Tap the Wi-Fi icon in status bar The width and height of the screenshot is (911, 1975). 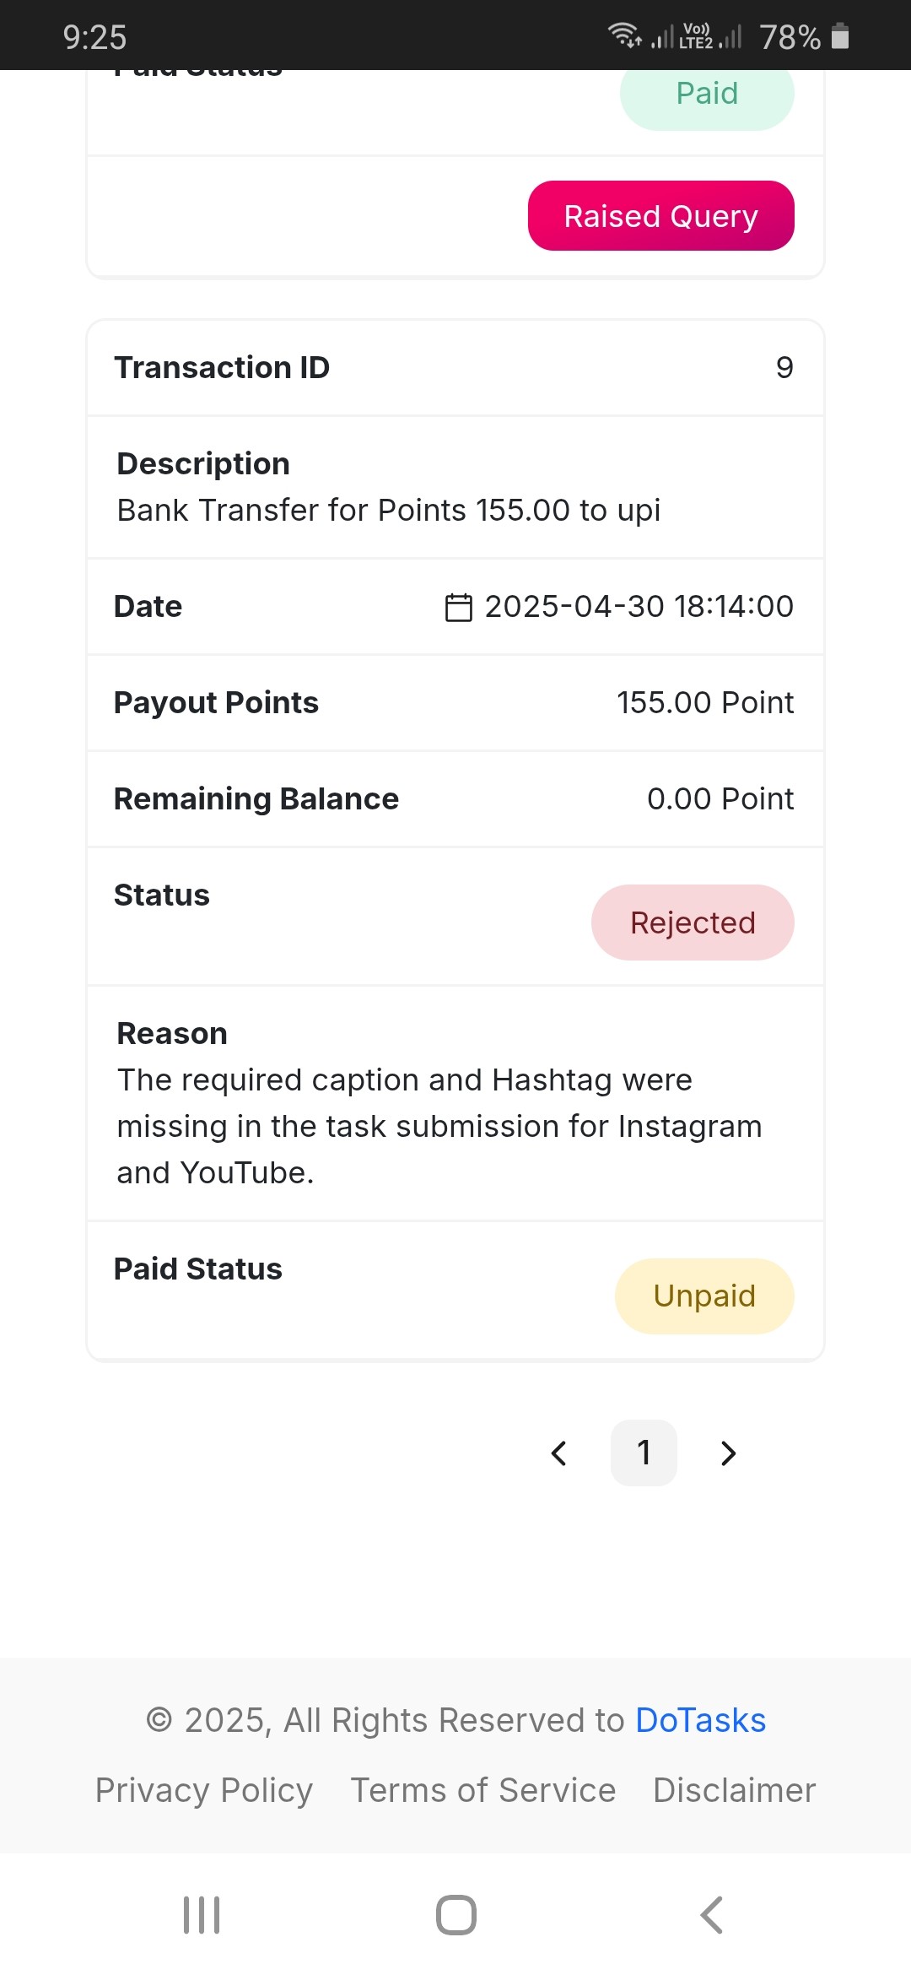coord(624,35)
